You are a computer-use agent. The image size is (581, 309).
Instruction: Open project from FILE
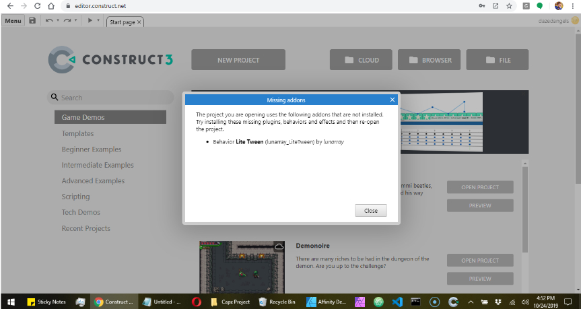pyautogui.click(x=498, y=60)
